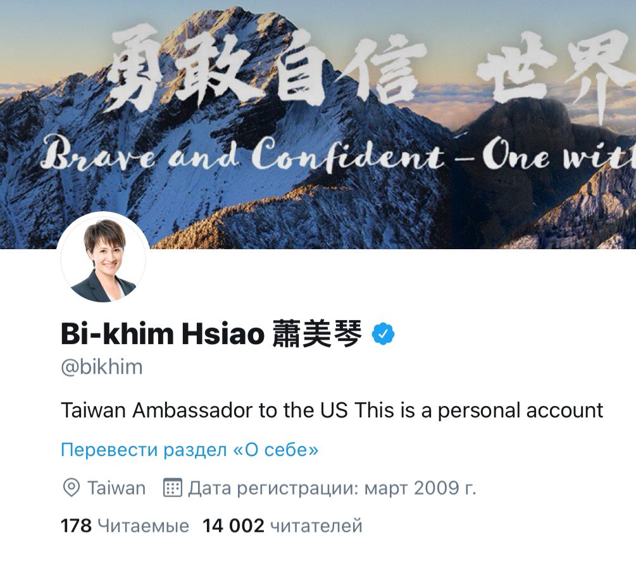Open the 178 Читаемые following list

click(125, 526)
